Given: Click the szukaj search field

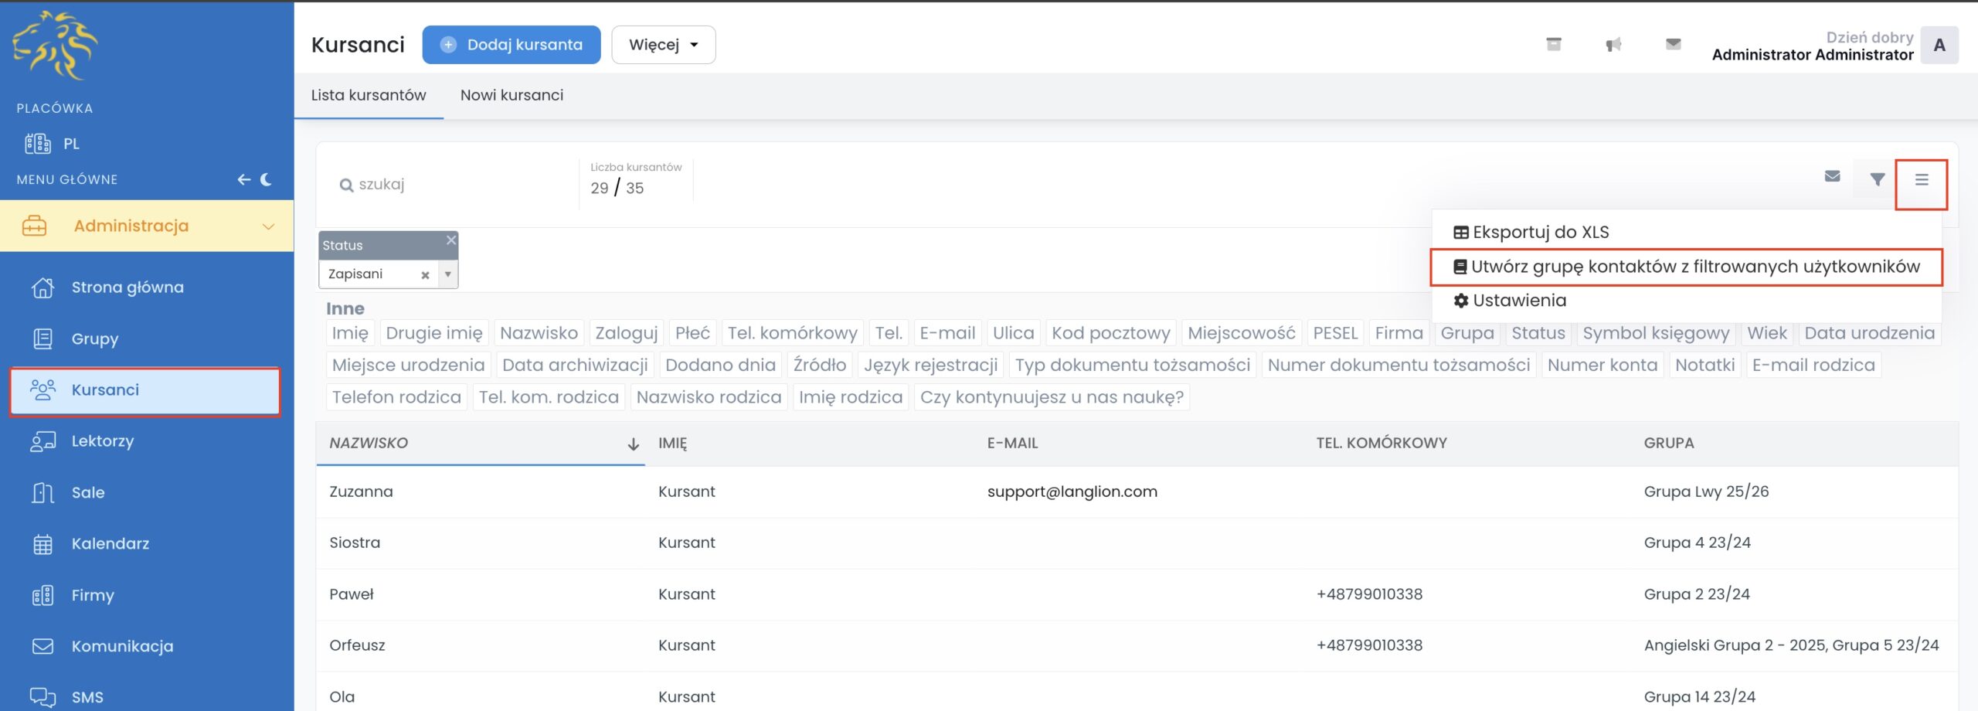Looking at the screenshot, I should [x=456, y=185].
